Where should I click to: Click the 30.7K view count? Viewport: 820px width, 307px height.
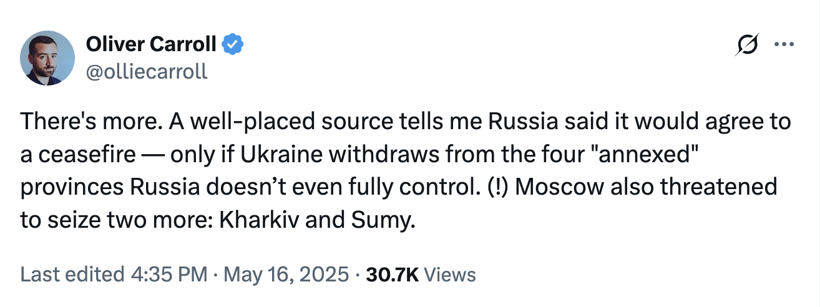[x=392, y=275]
